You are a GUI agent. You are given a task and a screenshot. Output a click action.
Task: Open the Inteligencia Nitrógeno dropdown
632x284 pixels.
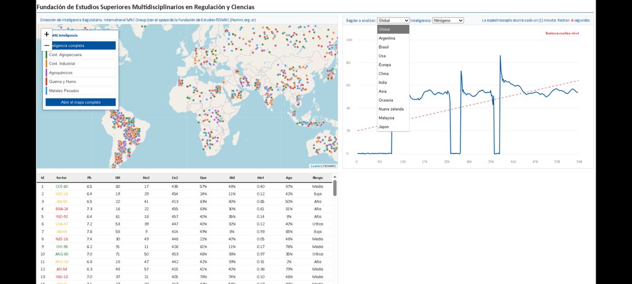(448, 20)
